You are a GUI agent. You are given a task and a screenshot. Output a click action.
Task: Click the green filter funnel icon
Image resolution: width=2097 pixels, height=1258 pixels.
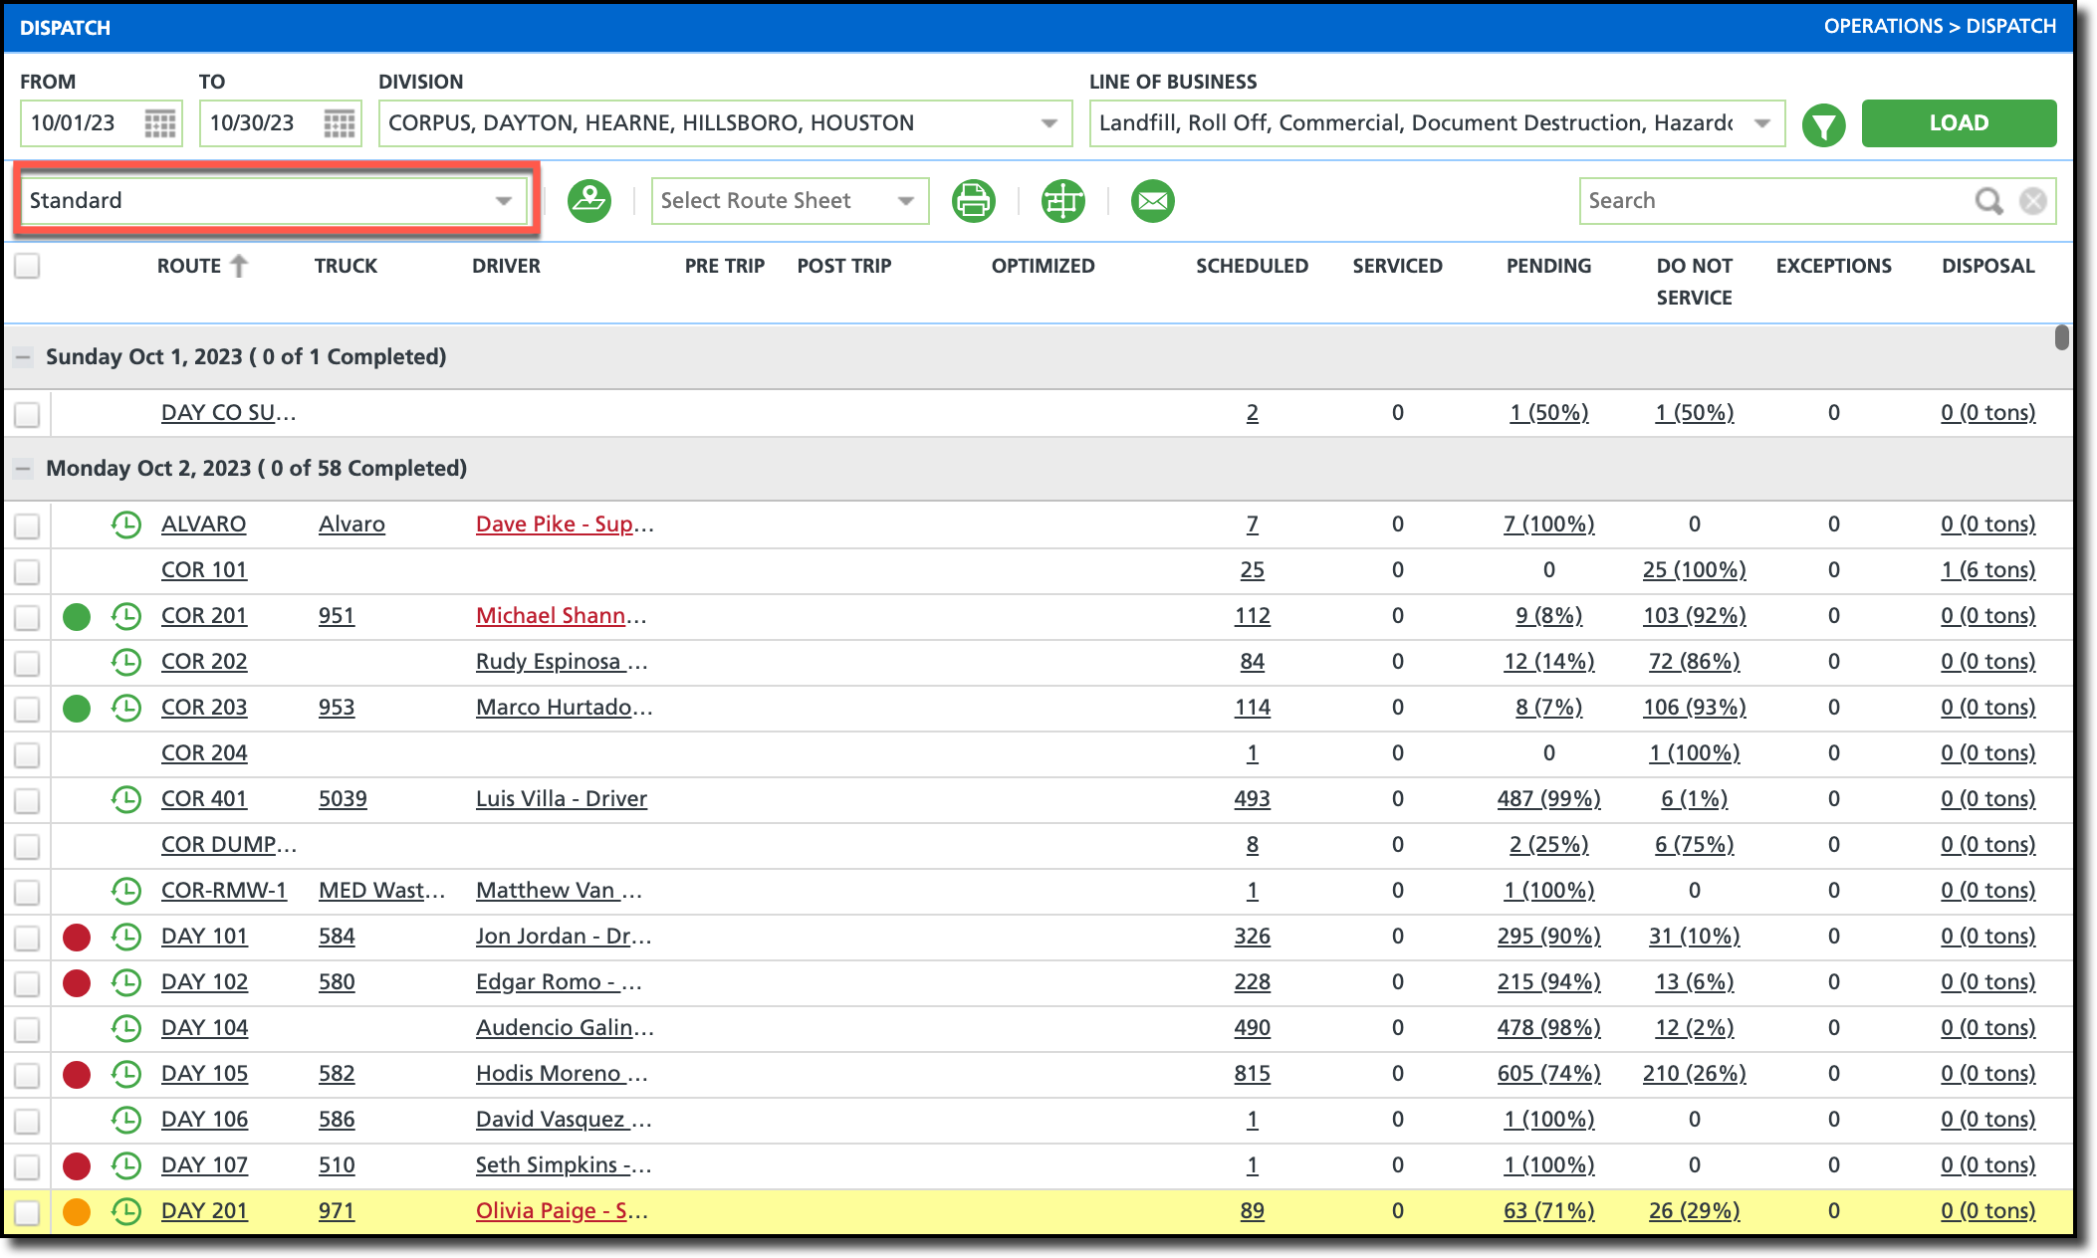[x=1823, y=124]
